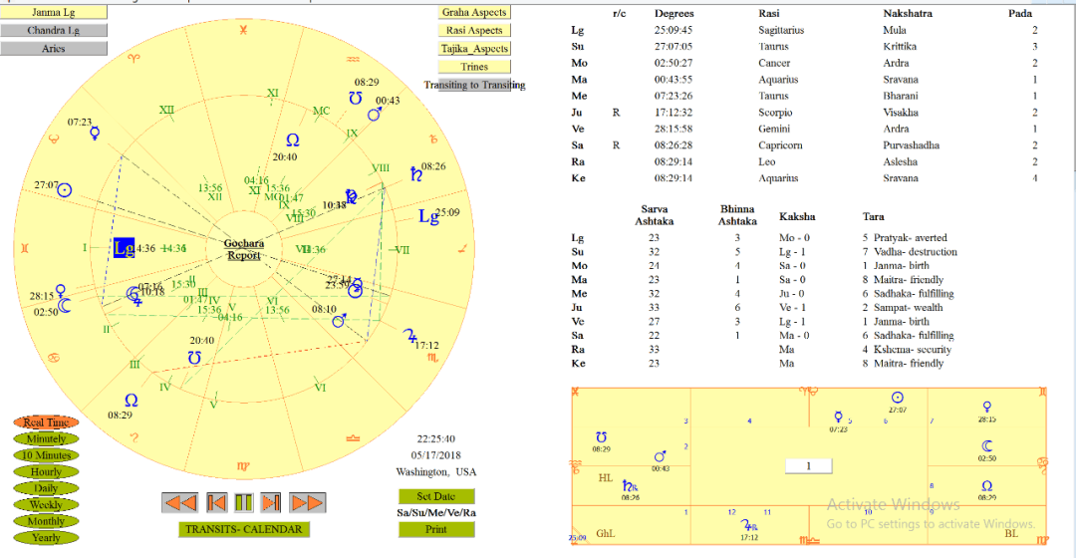Click the fast forward double-arrow button
Viewport: 1076px width, 558px height.
pos(308,502)
